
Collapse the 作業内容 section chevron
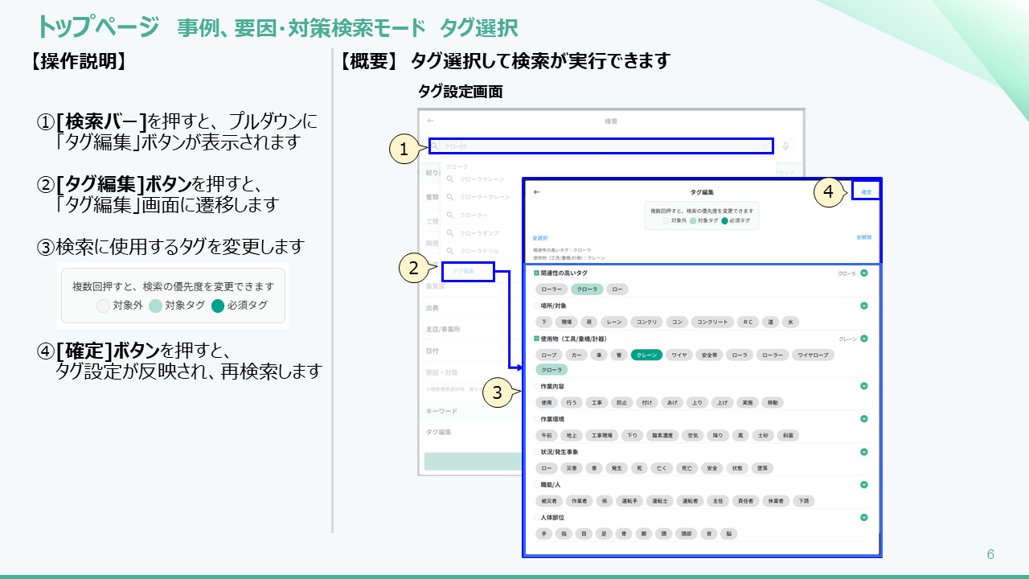864,386
